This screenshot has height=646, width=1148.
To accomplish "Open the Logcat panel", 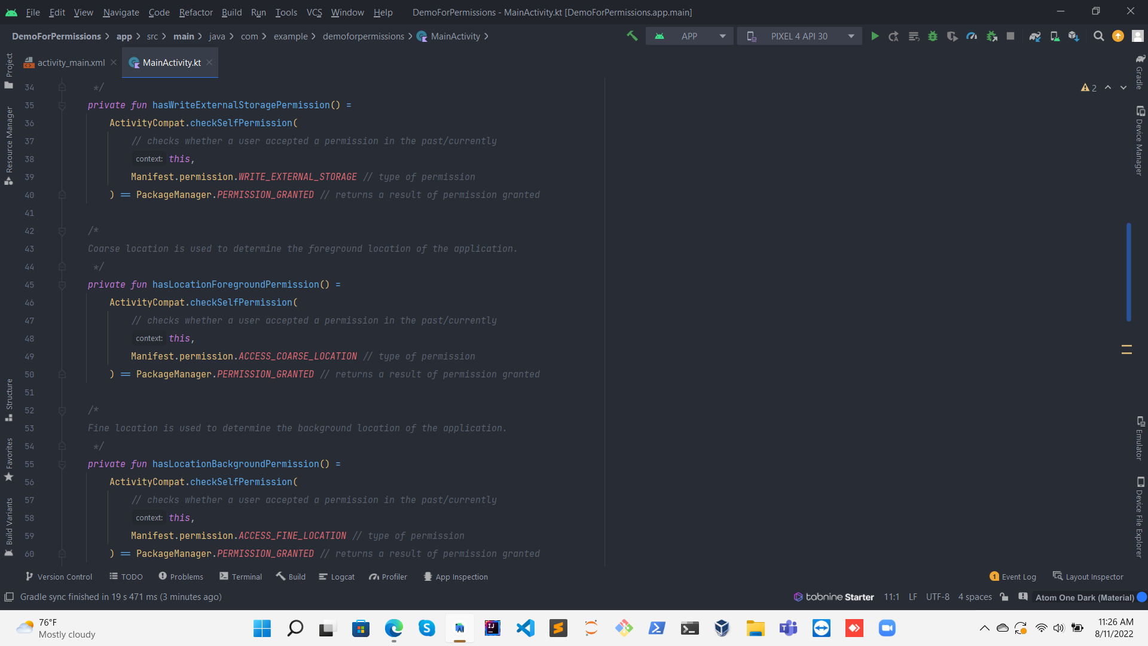I will click(337, 577).
